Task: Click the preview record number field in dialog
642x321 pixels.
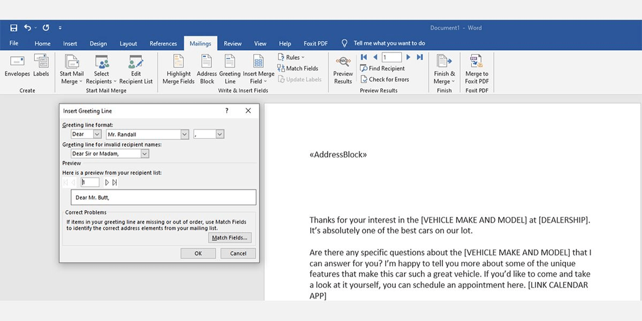Action: coord(90,182)
